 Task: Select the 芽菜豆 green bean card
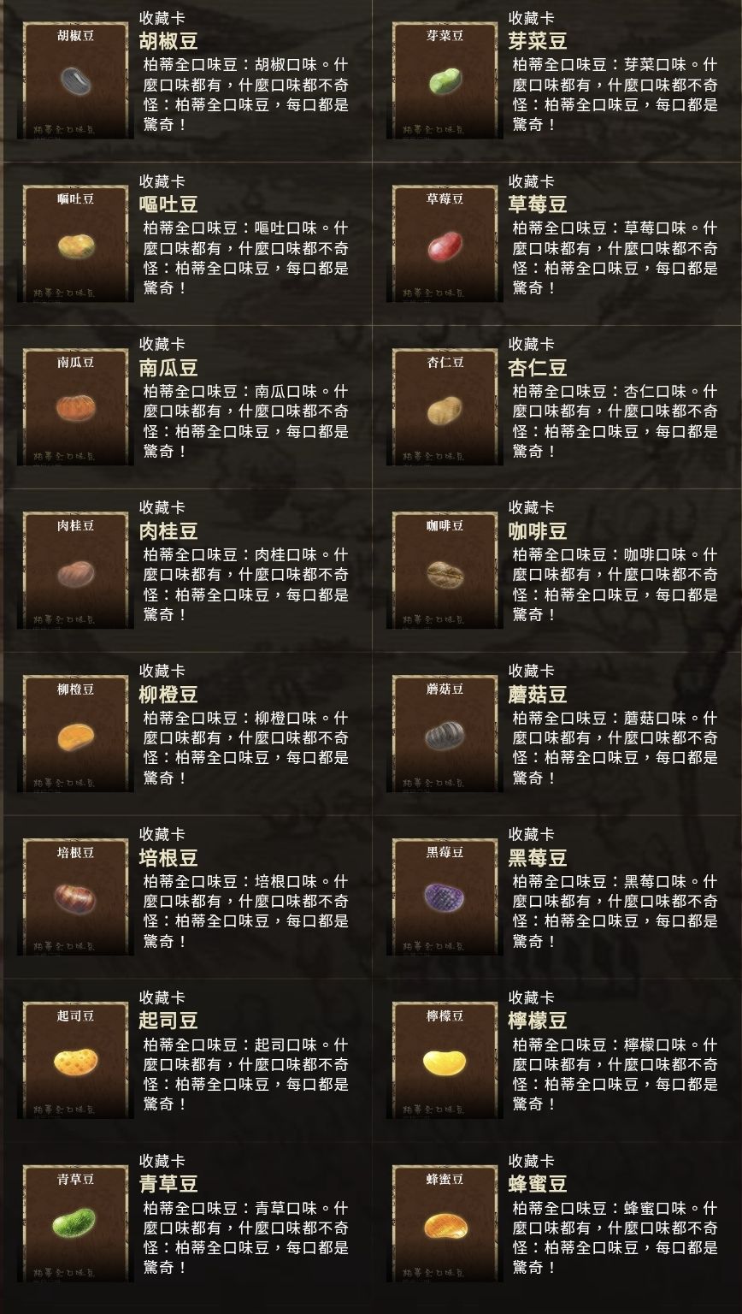[445, 80]
